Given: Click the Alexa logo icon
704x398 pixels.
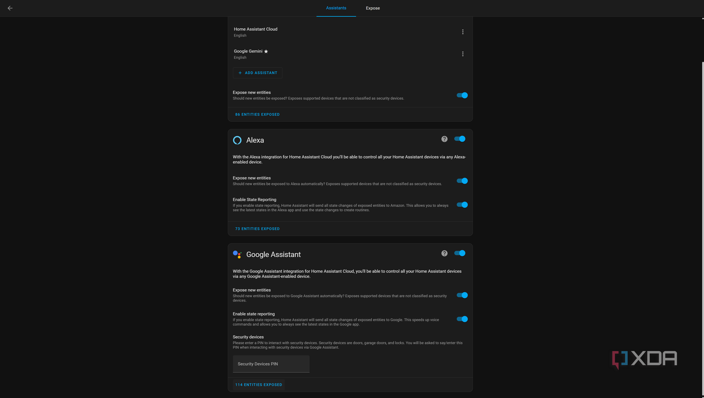Looking at the screenshot, I should point(237,140).
